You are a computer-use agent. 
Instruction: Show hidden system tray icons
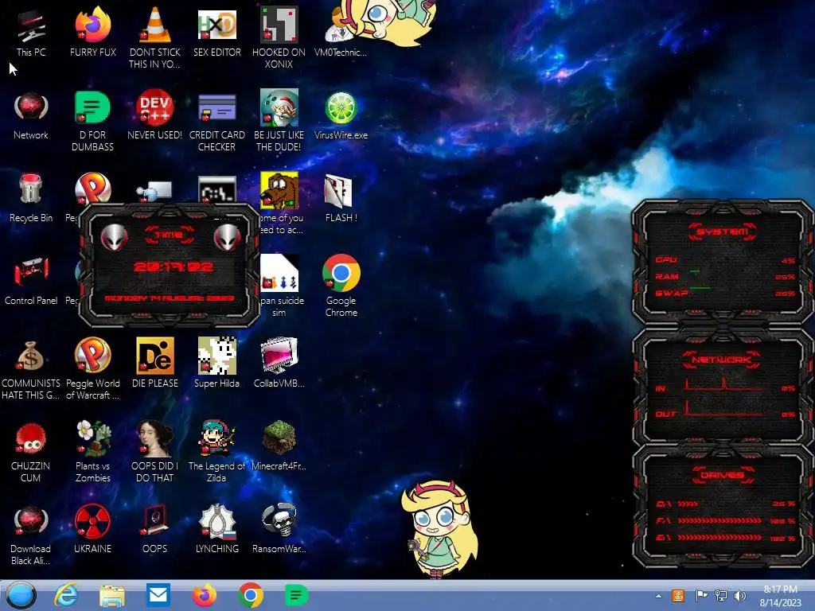(x=658, y=596)
